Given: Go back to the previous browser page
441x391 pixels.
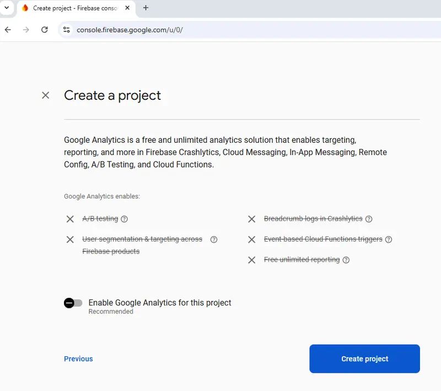Looking at the screenshot, I should click(8, 30).
